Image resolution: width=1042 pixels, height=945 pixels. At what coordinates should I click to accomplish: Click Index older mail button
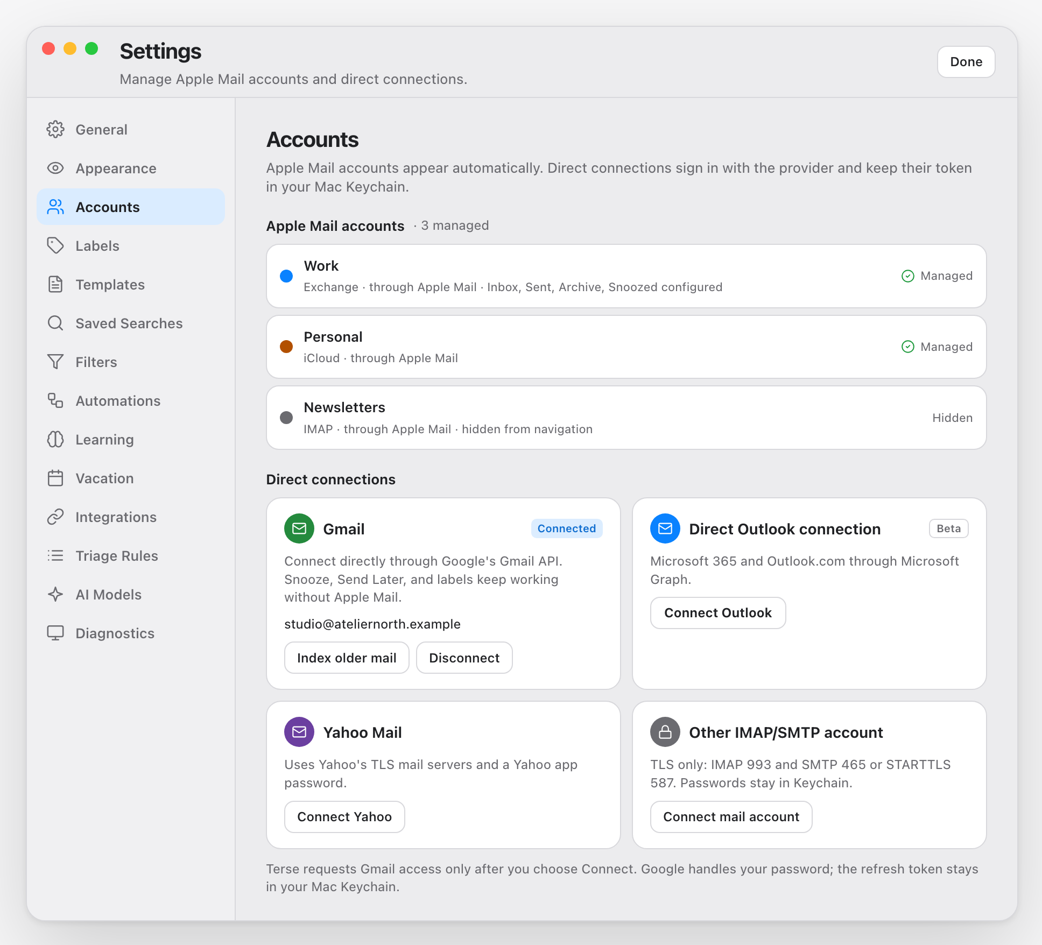[347, 658]
